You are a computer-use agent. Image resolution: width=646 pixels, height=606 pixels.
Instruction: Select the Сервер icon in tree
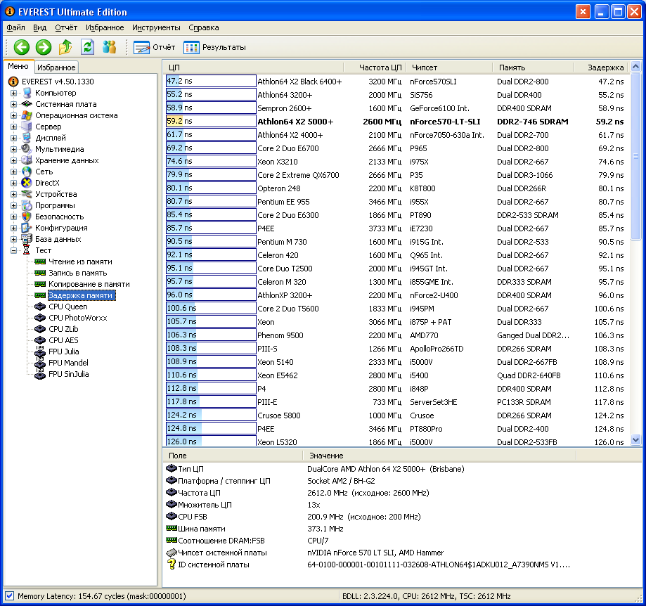[27, 127]
